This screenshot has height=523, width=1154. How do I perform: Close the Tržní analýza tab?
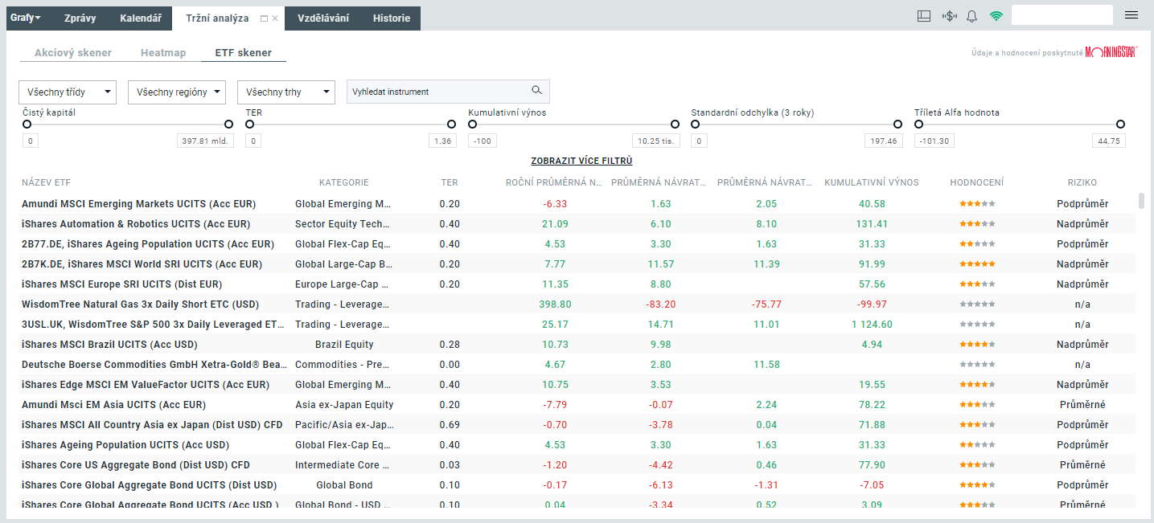[x=275, y=18]
